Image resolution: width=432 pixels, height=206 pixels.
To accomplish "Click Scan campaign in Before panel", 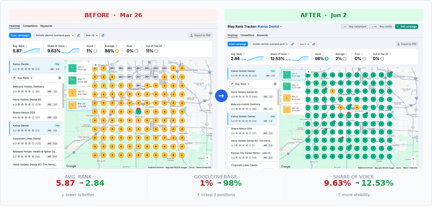I will point(20,35).
